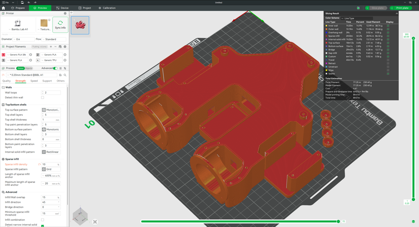This screenshot has width=419, height=227.
Task: Add a new filament with plus icon
Action: tap(51, 47)
